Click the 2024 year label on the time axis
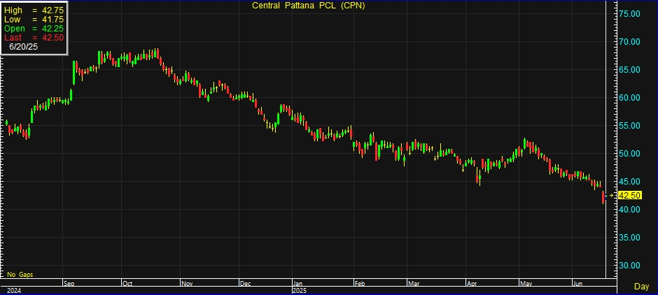 [x=15, y=289]
